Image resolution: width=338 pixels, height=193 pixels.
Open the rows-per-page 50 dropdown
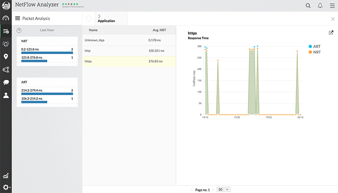coord(224,190)
